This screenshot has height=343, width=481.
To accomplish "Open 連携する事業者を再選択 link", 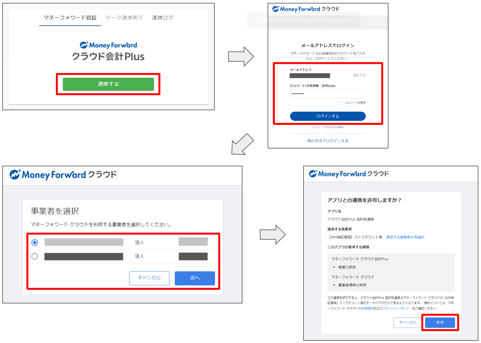I will [405, 237].
